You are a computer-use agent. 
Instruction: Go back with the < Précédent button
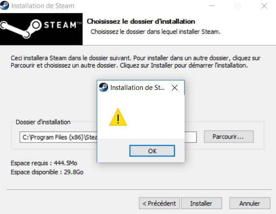(x=159, y=203)
